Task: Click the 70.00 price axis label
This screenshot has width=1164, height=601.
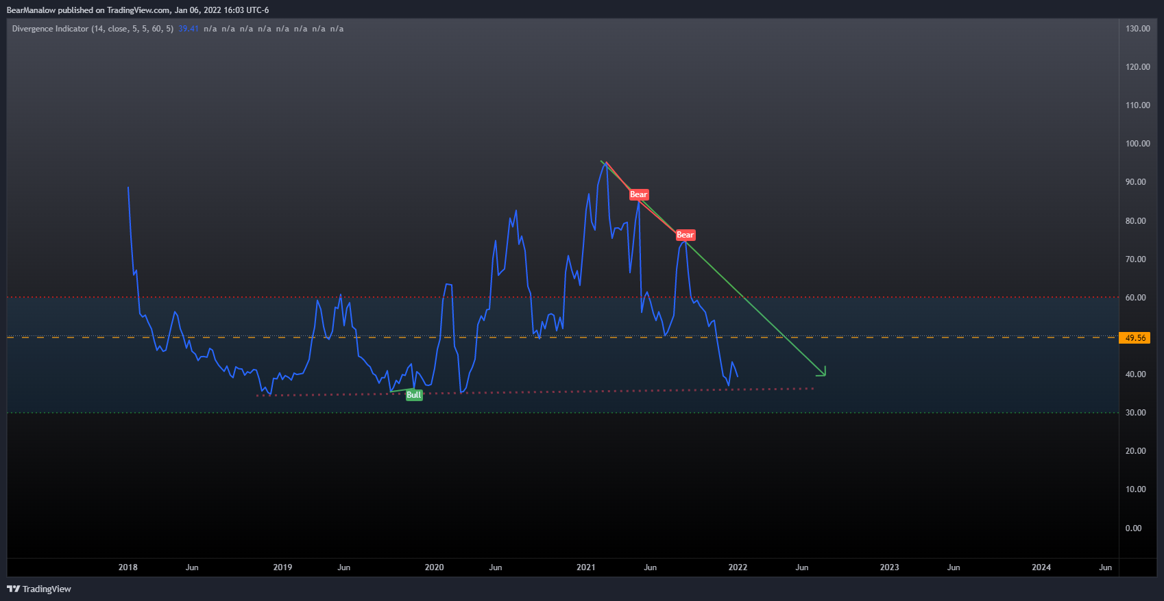Action: tap(1136, 259)
